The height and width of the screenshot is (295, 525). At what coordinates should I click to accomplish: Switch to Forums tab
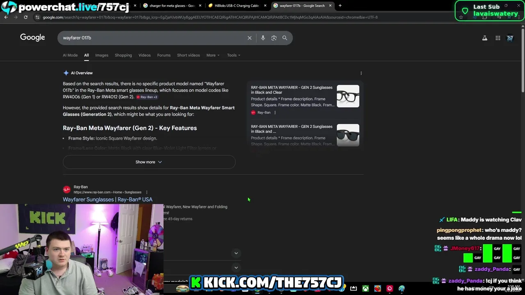pos(164,55)
